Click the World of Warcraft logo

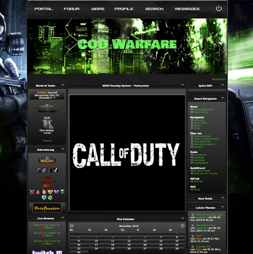[x=47, y=160]
